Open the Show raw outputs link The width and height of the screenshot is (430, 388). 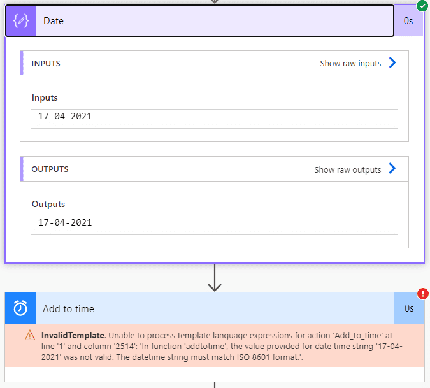pos(347,169)
